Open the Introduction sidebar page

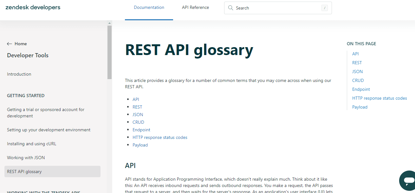[x=19, y=74]
